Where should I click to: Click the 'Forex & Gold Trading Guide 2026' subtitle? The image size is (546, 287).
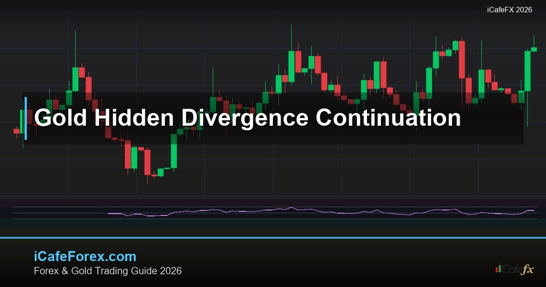click(107, 271)
